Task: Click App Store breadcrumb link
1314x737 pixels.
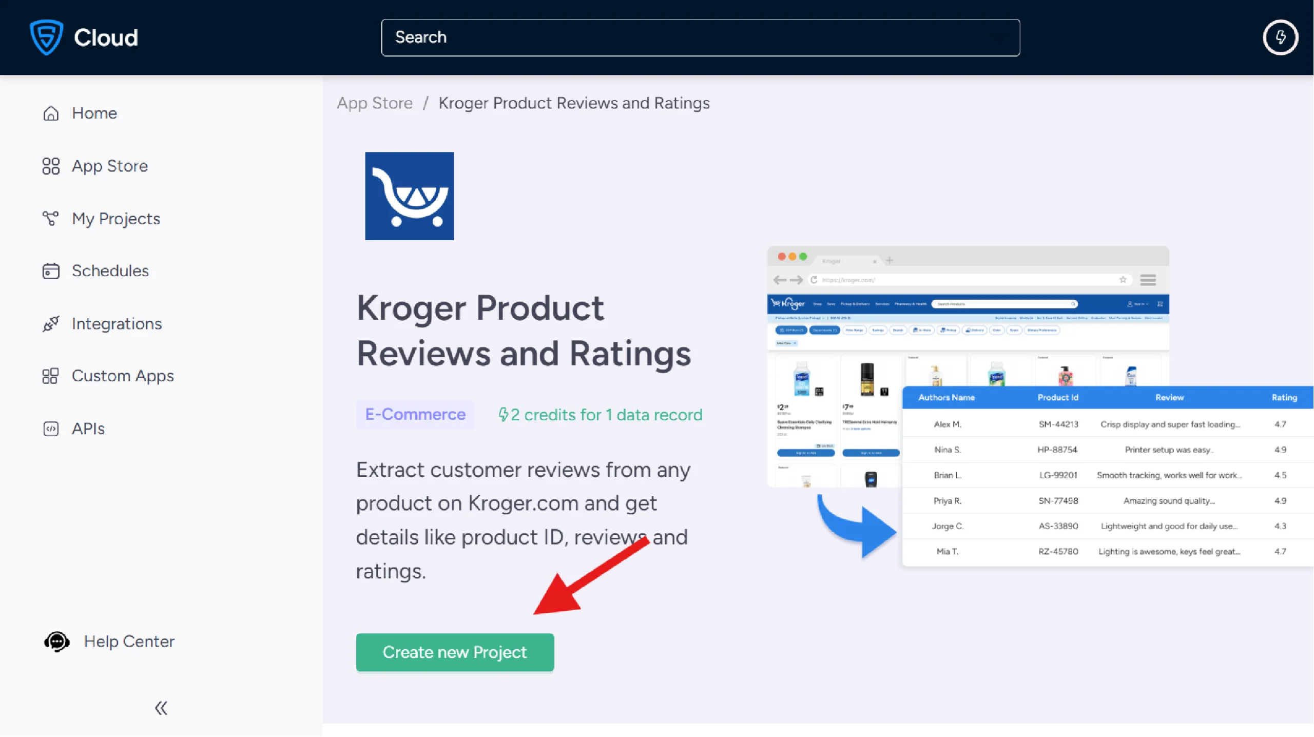Action: click(374, 103)
